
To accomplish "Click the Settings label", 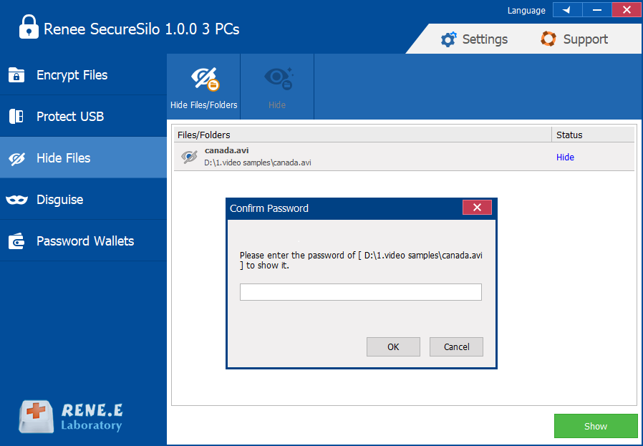I will (485, 39).
